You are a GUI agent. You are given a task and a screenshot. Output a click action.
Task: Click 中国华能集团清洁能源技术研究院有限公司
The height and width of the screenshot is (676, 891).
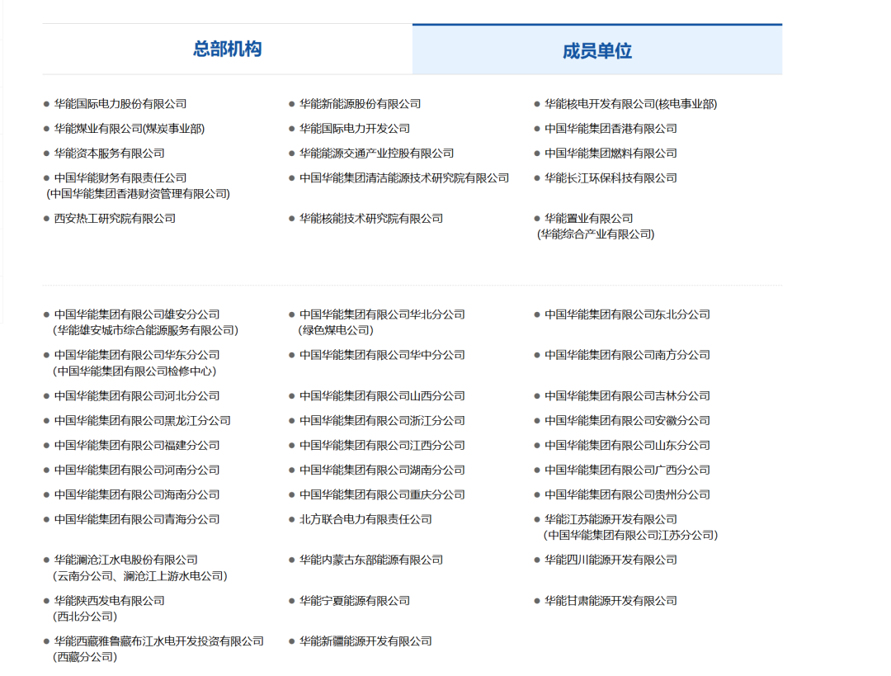click(x=404, y=178)
